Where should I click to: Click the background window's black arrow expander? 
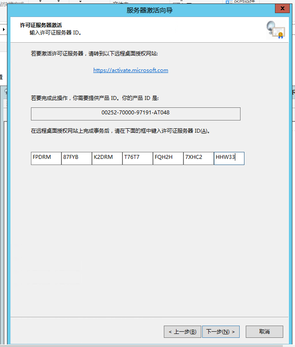coord(4,29)
